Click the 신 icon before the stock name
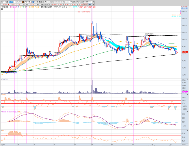The image size is (189, 146). [23, 2]
